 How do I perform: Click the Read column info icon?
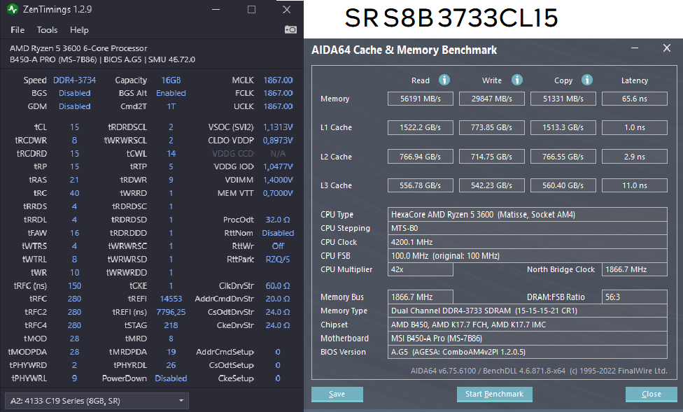[x=444, y=80]
